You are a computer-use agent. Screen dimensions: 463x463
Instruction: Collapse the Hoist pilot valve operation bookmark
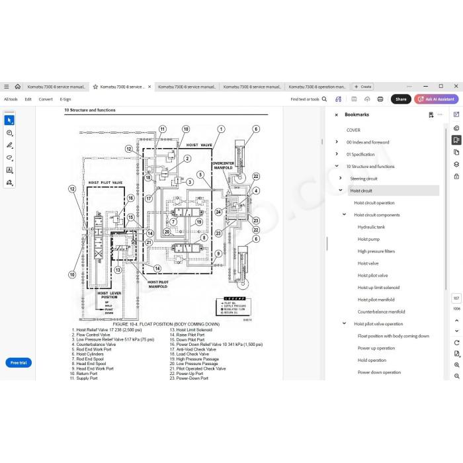[345, 323]
